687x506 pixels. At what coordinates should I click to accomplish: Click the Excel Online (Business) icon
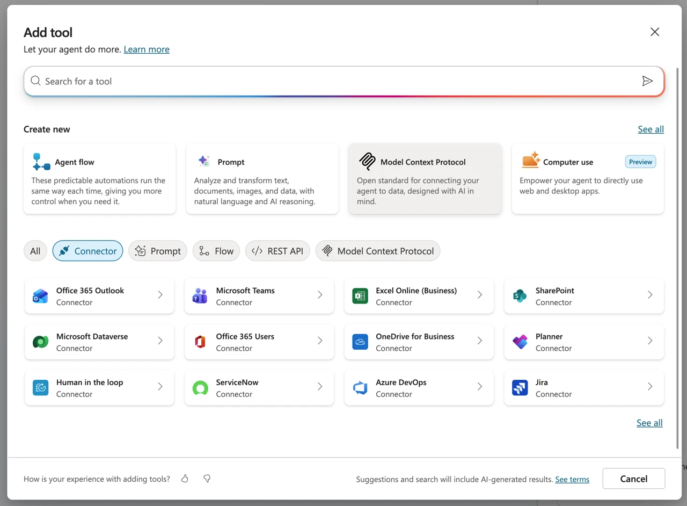(360, 296)
